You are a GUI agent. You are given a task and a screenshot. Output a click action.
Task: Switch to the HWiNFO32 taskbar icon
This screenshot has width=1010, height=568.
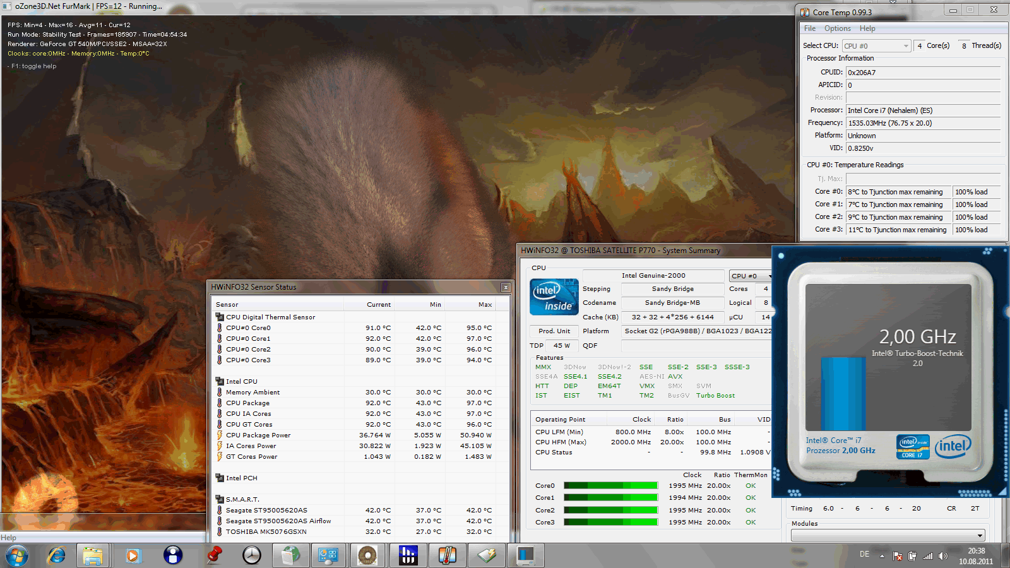coord(408,555)
